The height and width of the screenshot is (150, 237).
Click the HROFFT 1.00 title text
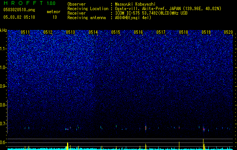point(29,3)
